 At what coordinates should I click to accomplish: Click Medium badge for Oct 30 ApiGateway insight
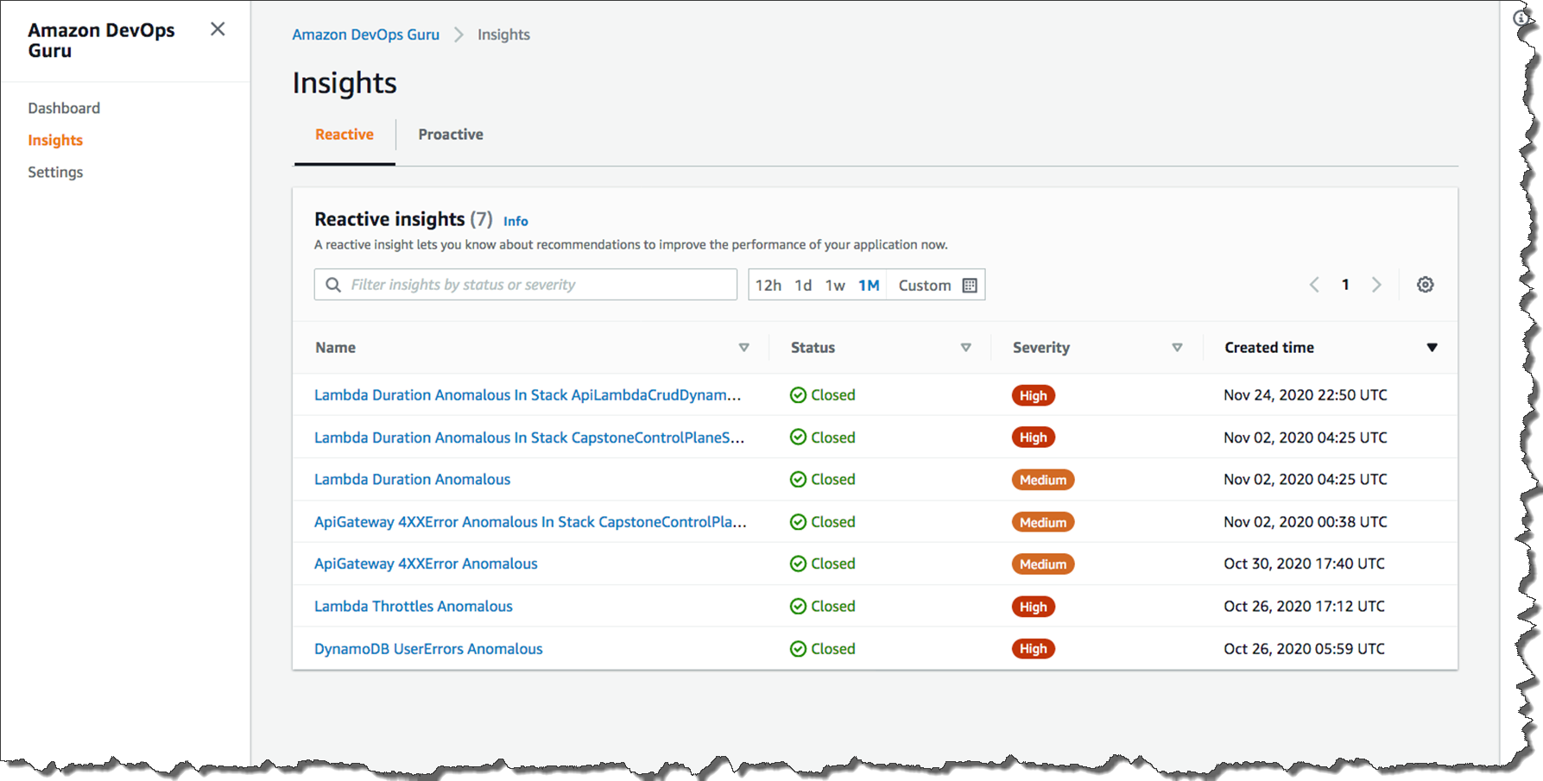(x=1043, y=564)
